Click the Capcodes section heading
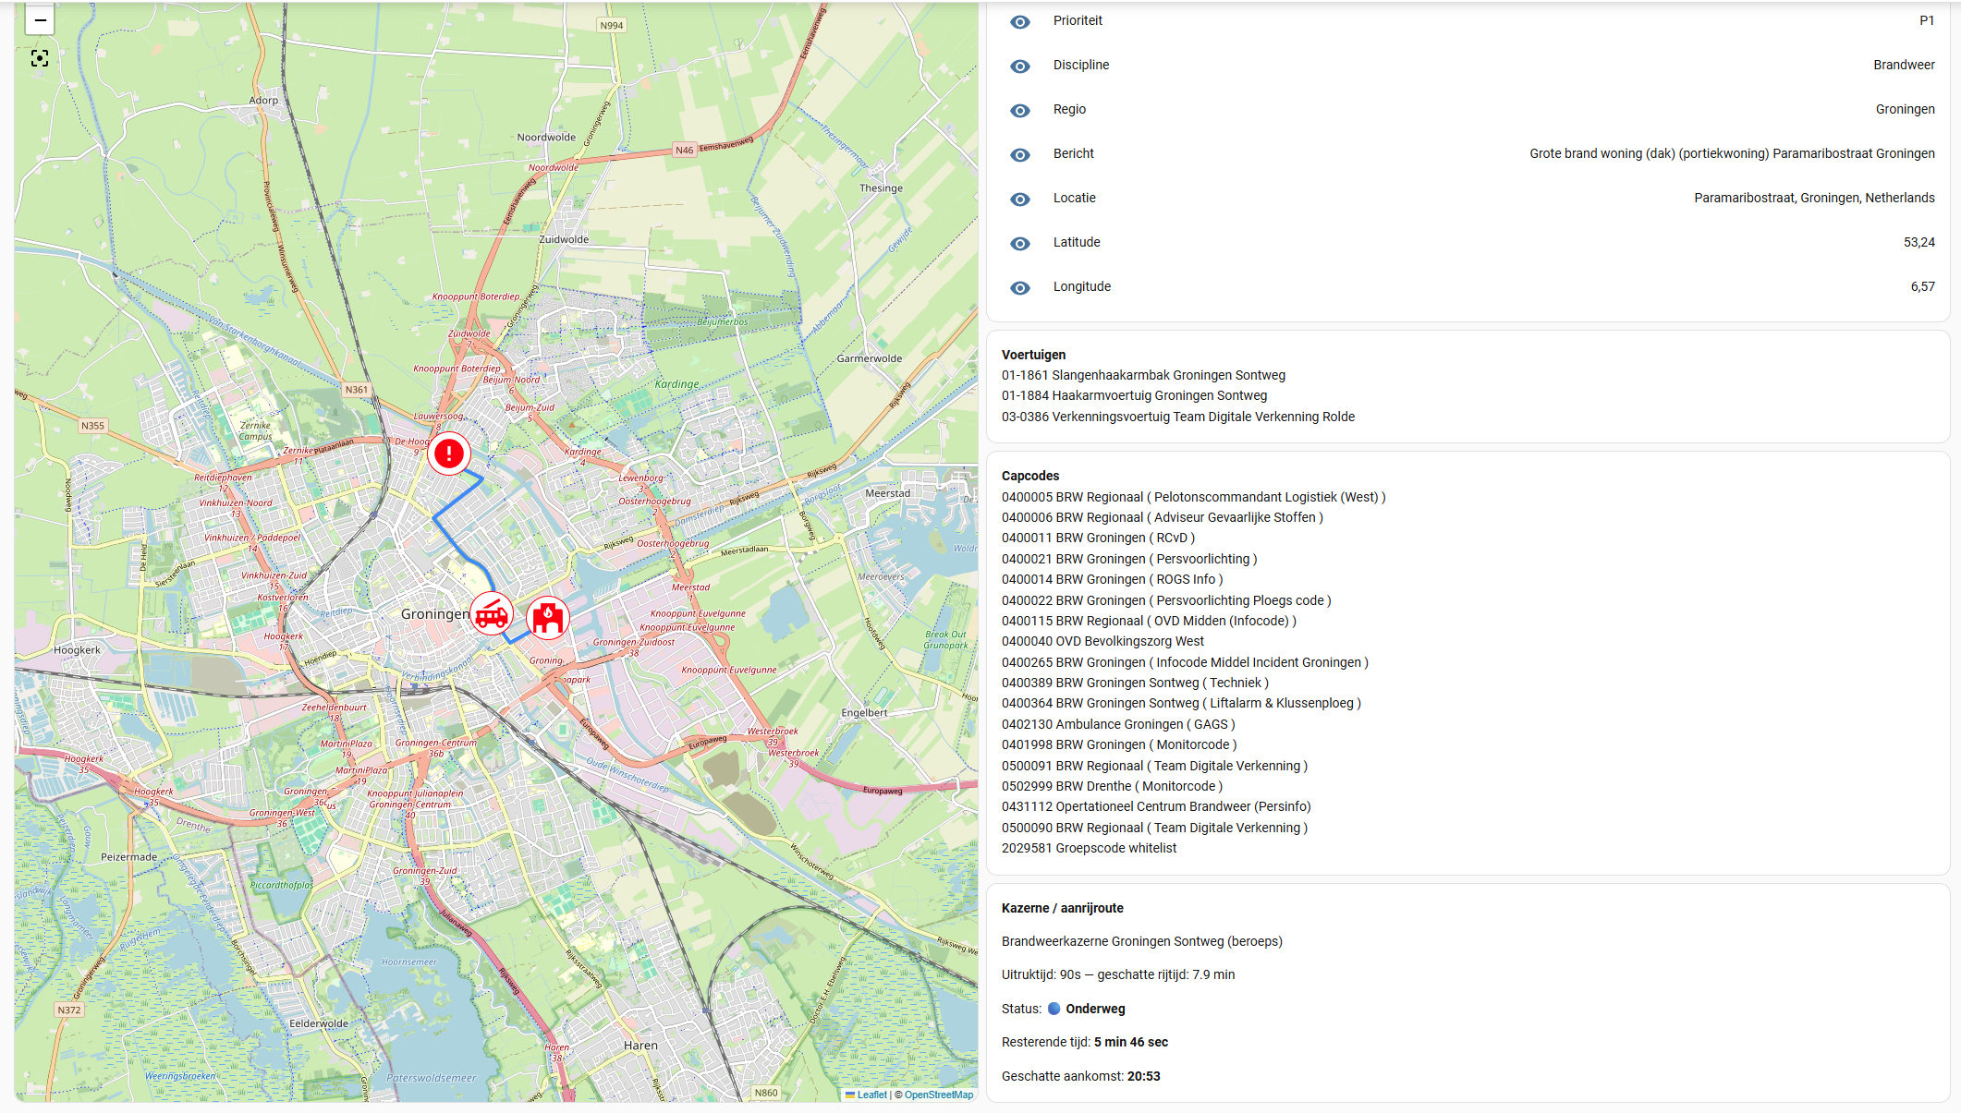 tap(1030, 476)
